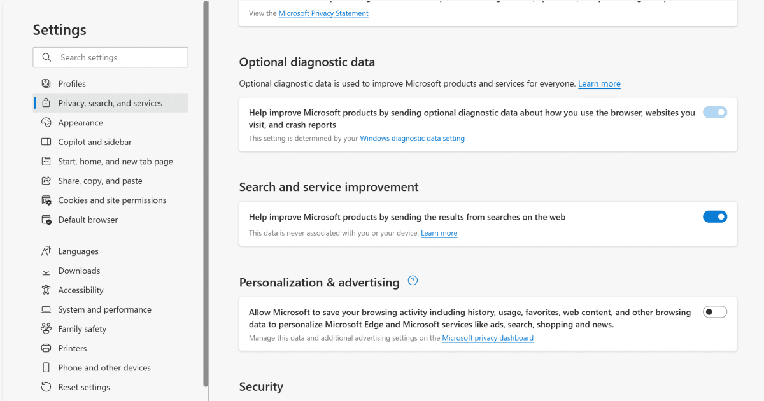Click the Search settings input field
This screenshot has height=401, width=764.
pyautogui.click(x=111, y=57)
